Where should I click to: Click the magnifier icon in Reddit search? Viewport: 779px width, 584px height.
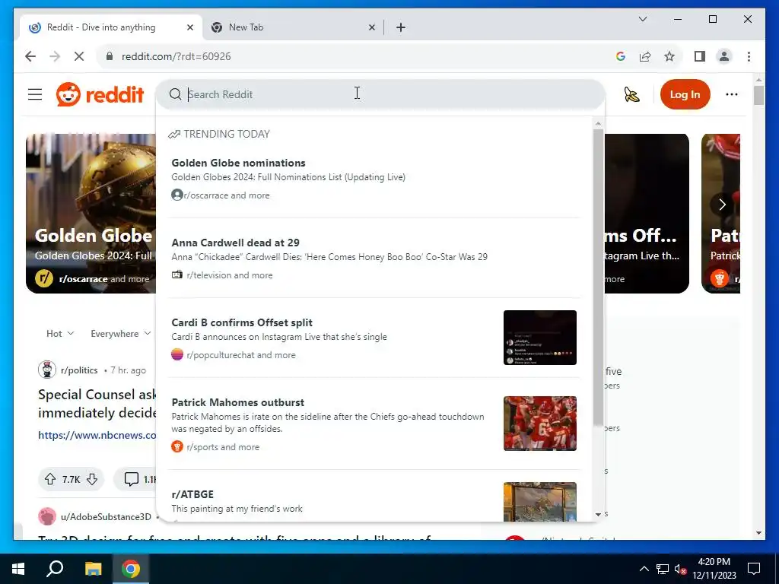[x=175, y=94]
